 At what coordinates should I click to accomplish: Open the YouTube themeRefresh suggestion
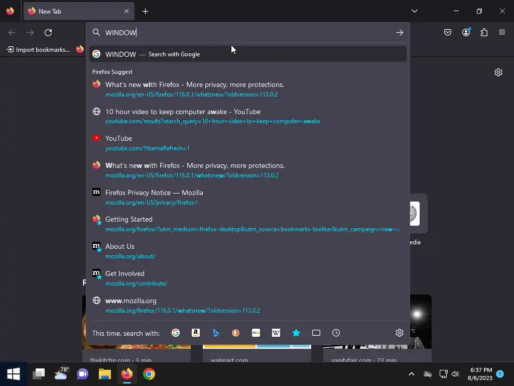[x=248, y=143]
